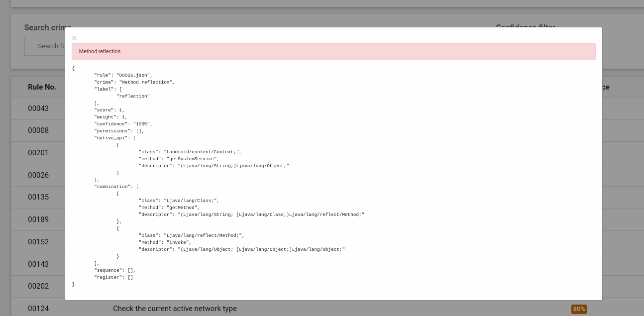The image size is (644, 316).
Task: Select rule 00026 in the table
Action: [38, 175]
